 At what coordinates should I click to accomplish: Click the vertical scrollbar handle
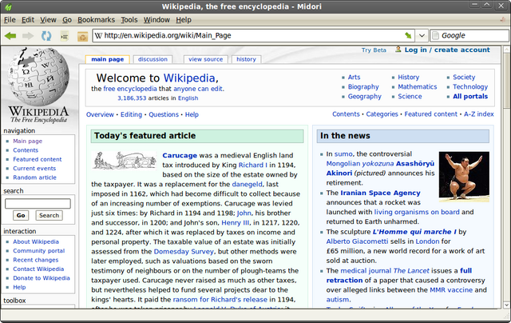click(506, 81)
